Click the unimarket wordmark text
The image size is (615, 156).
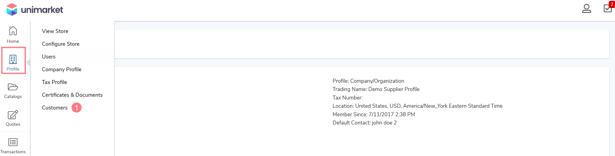(42, 10)
